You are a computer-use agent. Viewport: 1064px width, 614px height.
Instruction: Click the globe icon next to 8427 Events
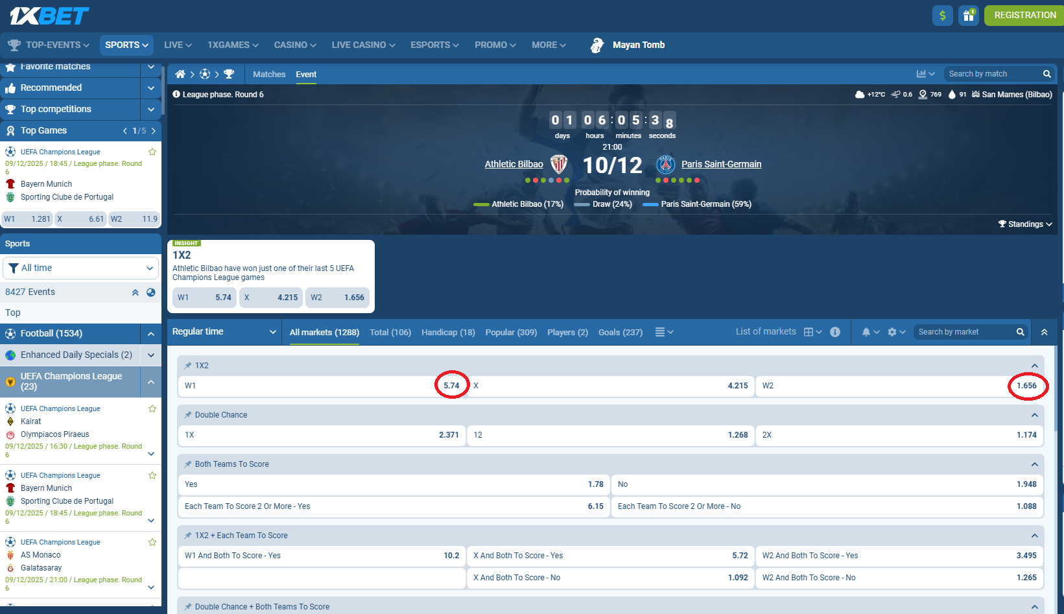(151, 292)
